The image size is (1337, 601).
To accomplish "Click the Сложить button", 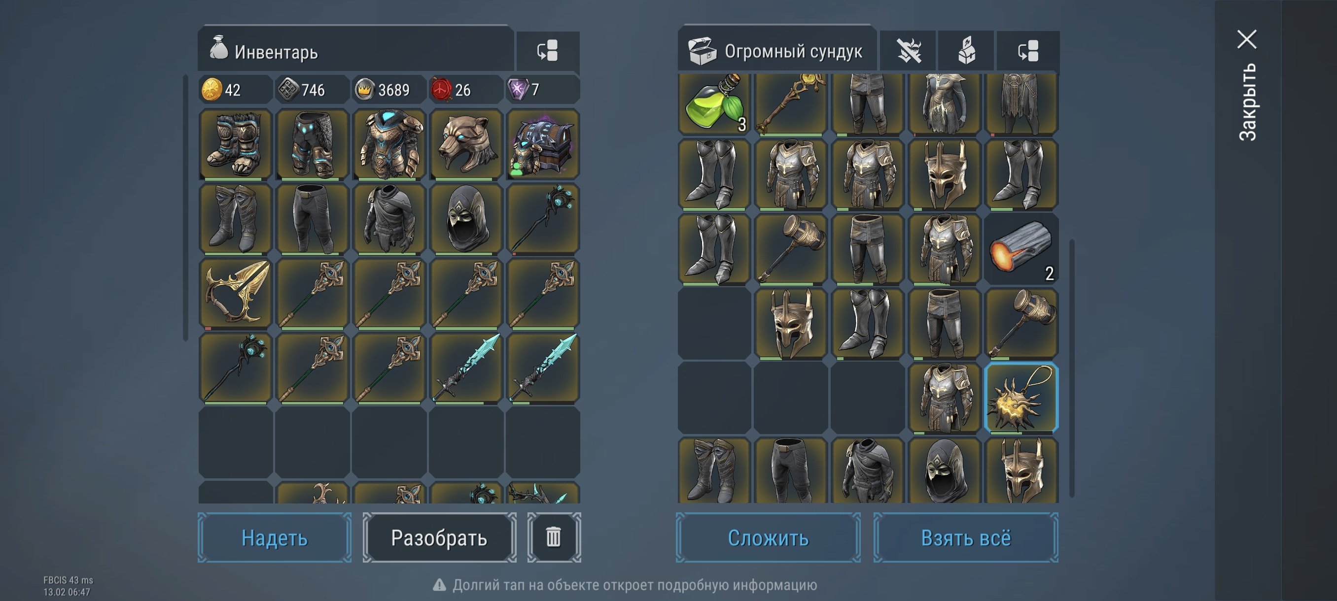I will [x=768, y=537].
